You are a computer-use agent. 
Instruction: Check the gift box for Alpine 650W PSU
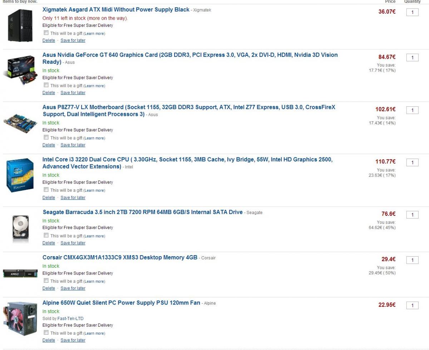coord(46,333)
